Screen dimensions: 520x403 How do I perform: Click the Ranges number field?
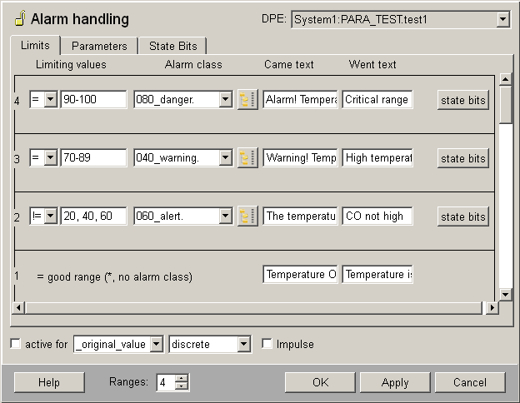[x=167, y=382]
